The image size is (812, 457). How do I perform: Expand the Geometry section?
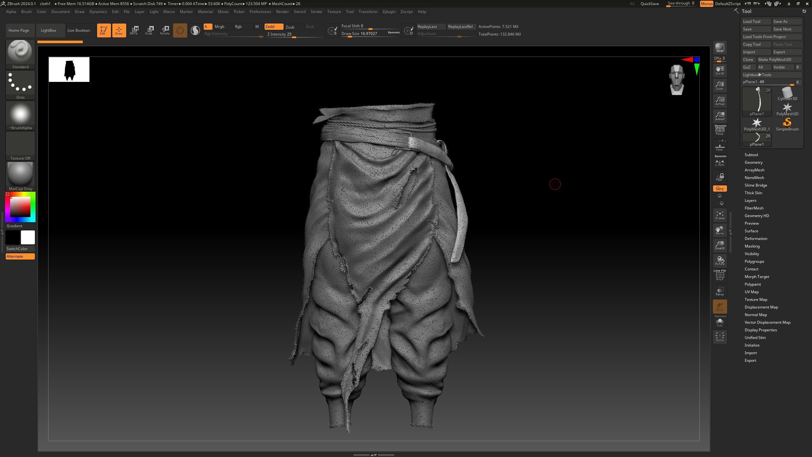point(753,162)
